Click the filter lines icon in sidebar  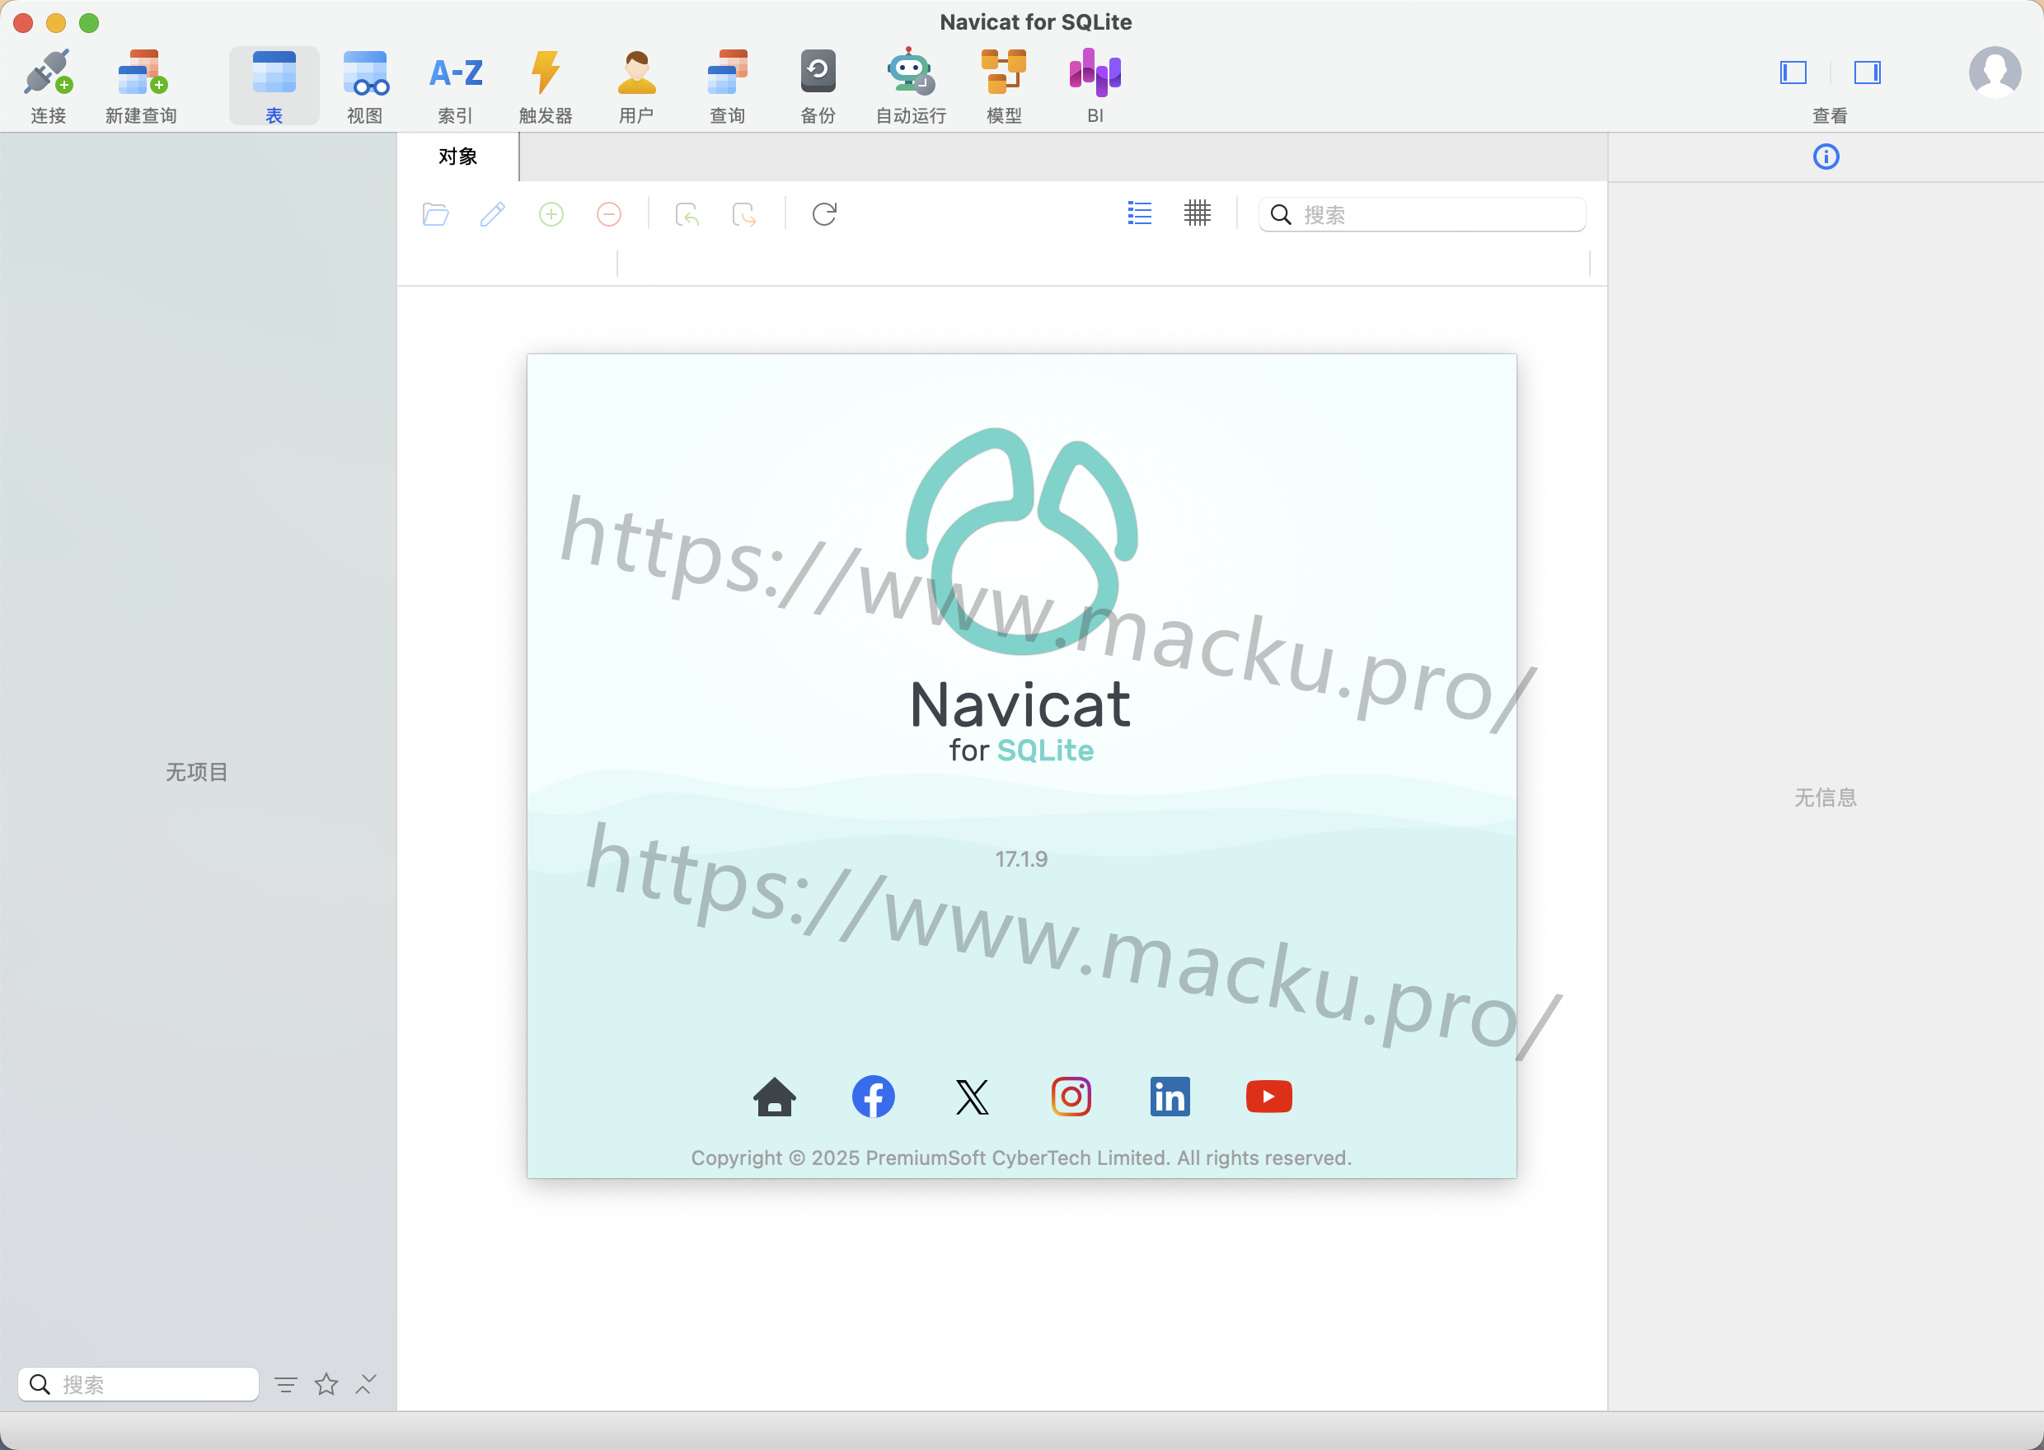[x=286, y=1385]
